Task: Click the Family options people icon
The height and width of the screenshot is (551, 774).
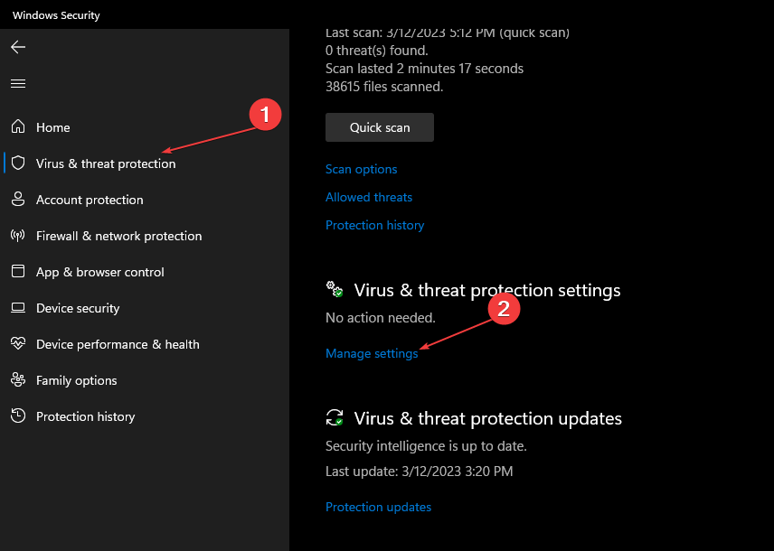Action: tap(18, 380)
